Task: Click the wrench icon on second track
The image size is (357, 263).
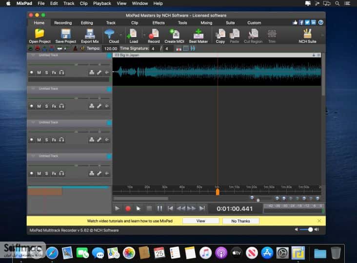Action: tap(99, 106)
